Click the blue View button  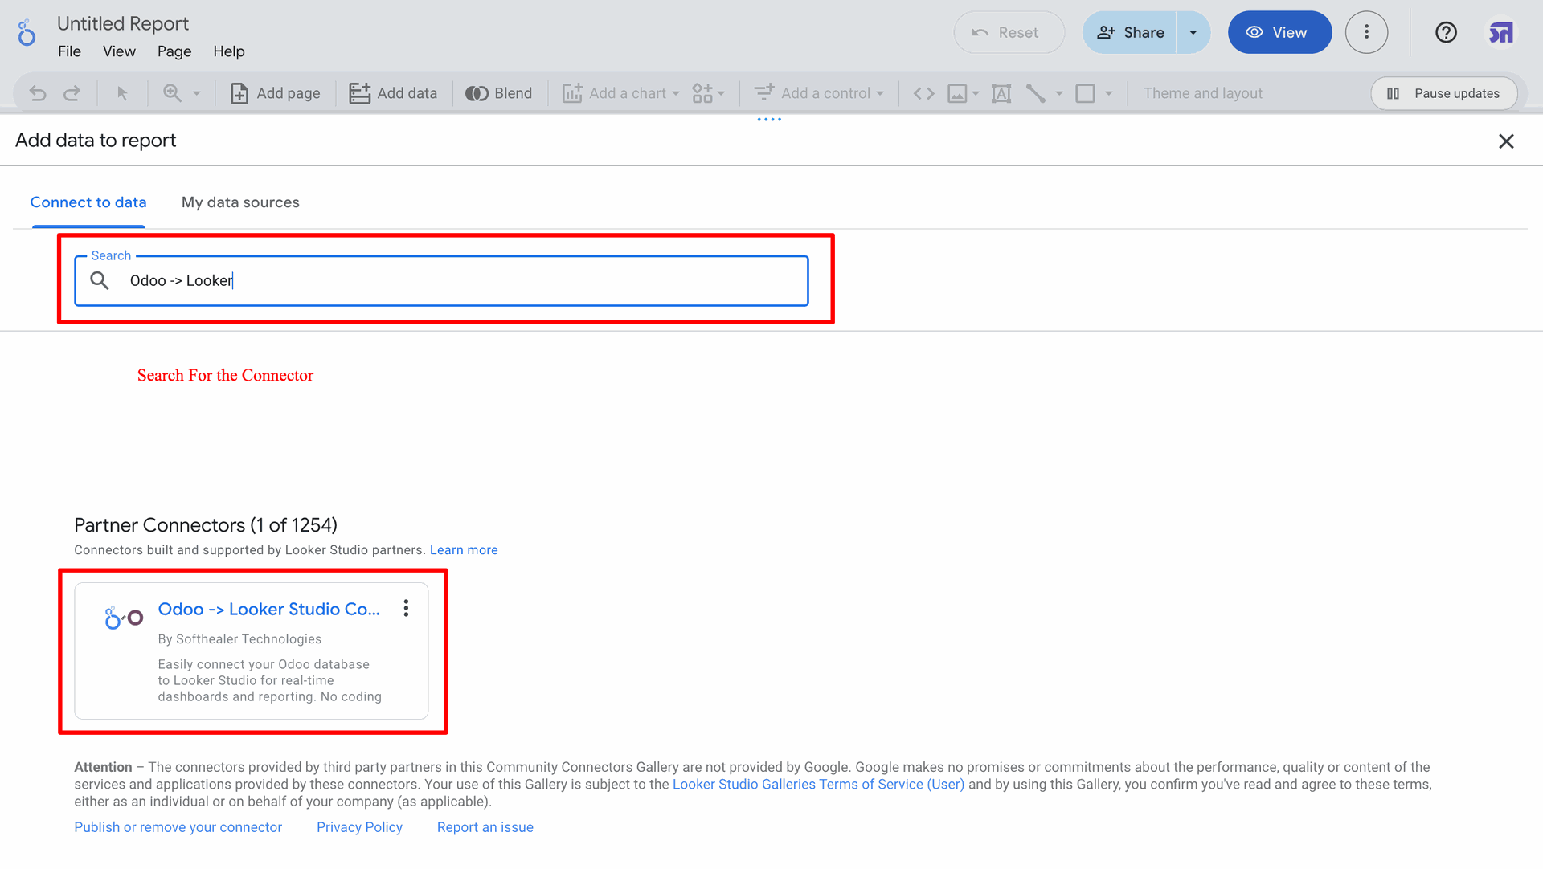(x=1279, y=32)
